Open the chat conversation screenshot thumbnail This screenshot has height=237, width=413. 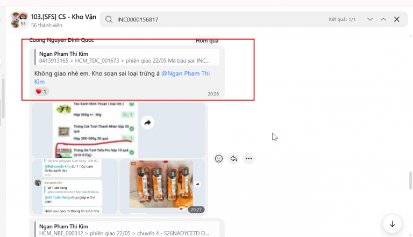(75, 186)
